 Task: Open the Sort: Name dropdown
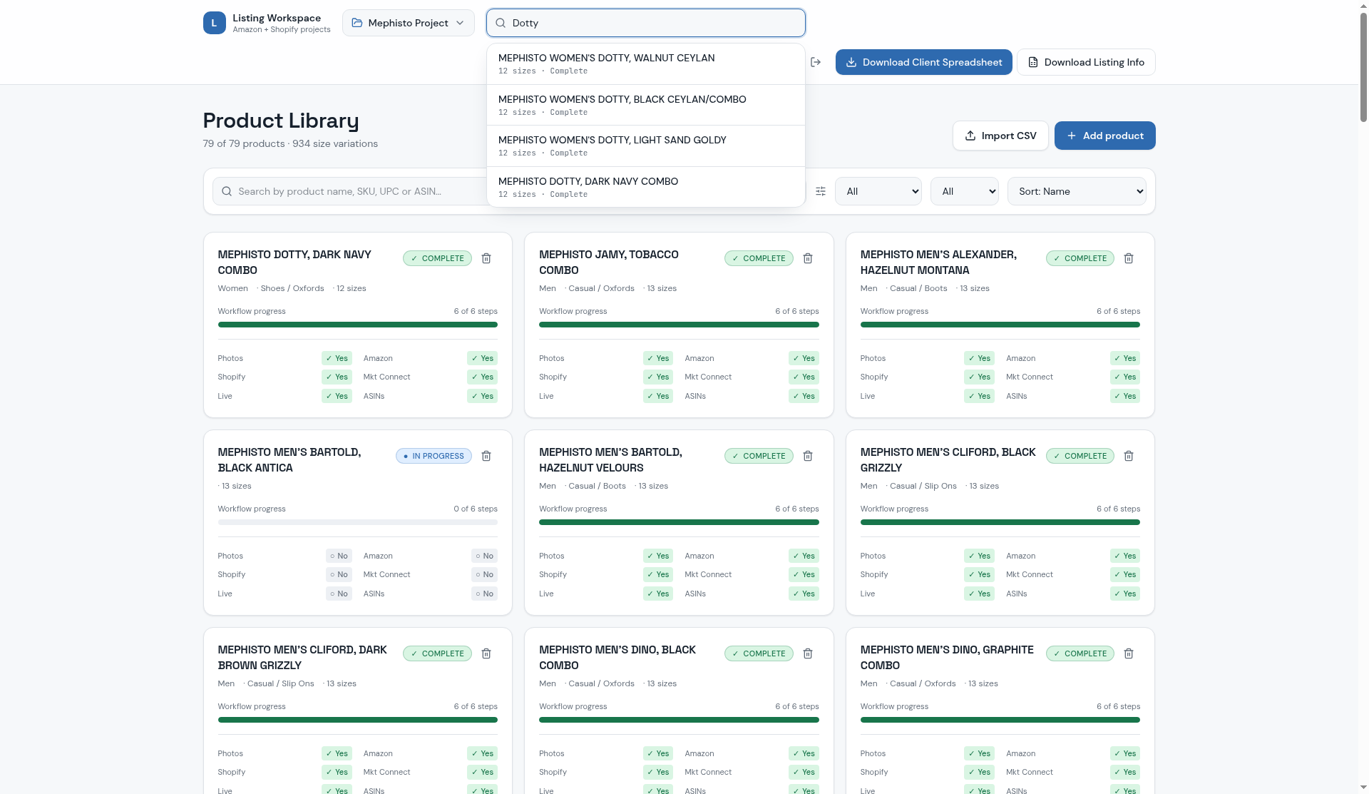(x=1077, y=191)
